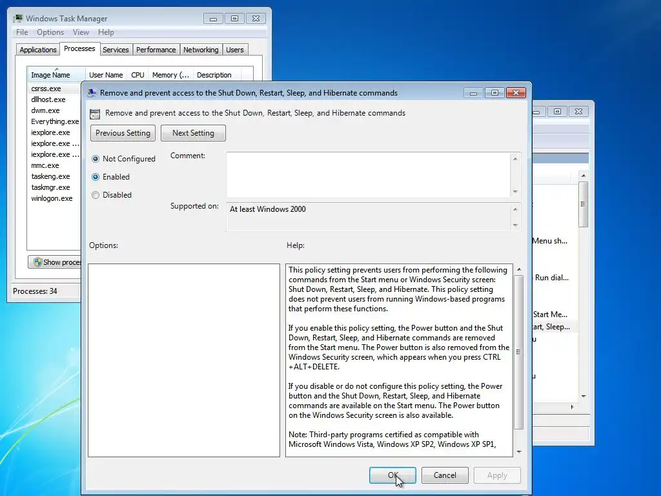
Task: Switch to the Networking tab
Action: 201,50
